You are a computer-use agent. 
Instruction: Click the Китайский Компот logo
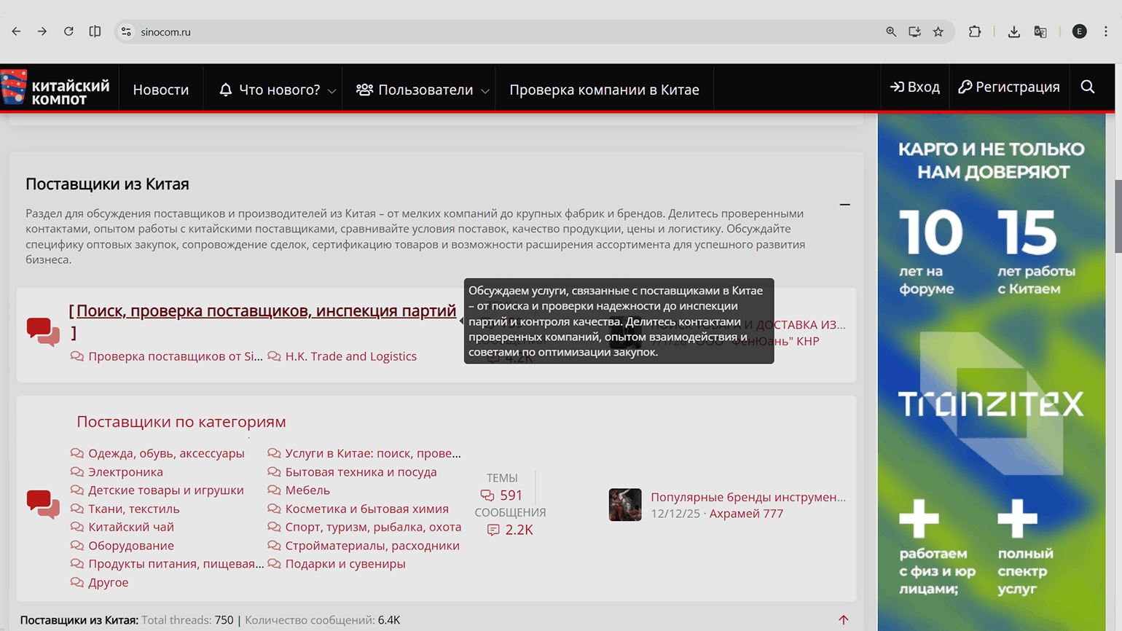click(56, 89)
